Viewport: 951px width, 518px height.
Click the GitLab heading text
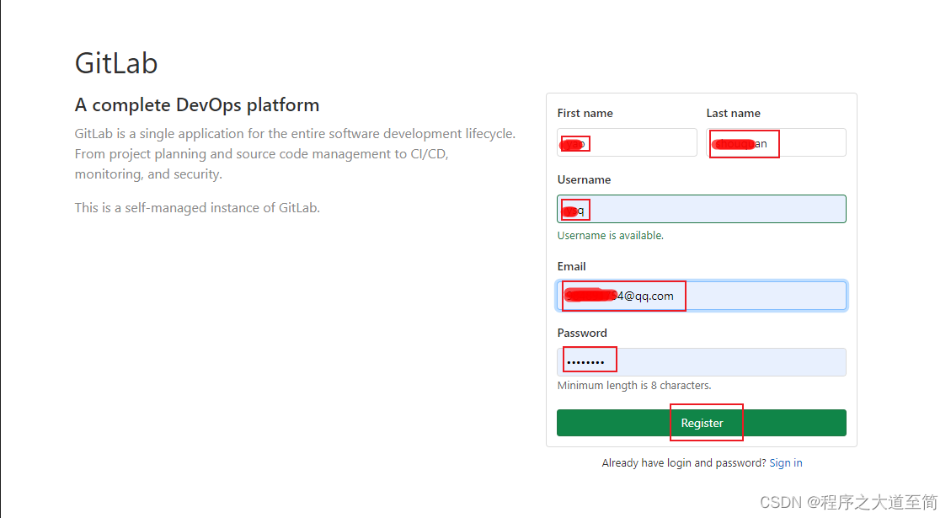[116, 63]
